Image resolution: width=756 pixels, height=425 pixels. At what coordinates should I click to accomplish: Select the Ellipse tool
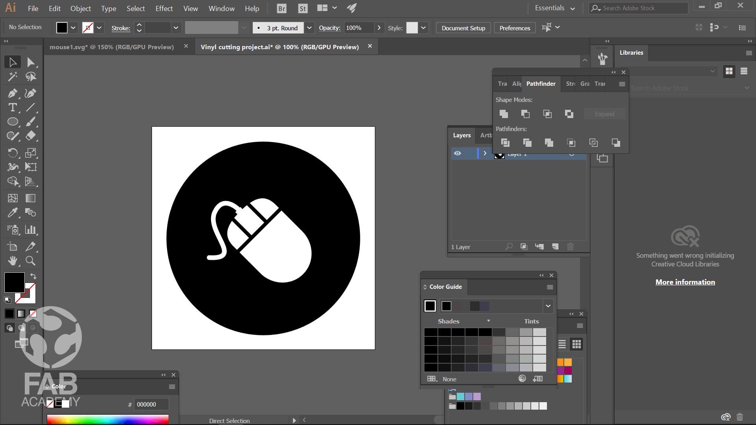[13, 122]
